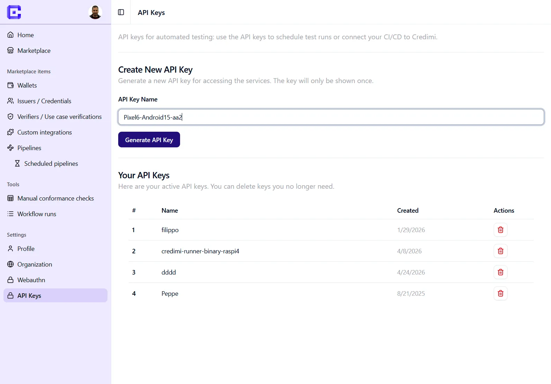Click the Created column header
Viewport: 551px width, 384px height.
(x=408, y=210)
